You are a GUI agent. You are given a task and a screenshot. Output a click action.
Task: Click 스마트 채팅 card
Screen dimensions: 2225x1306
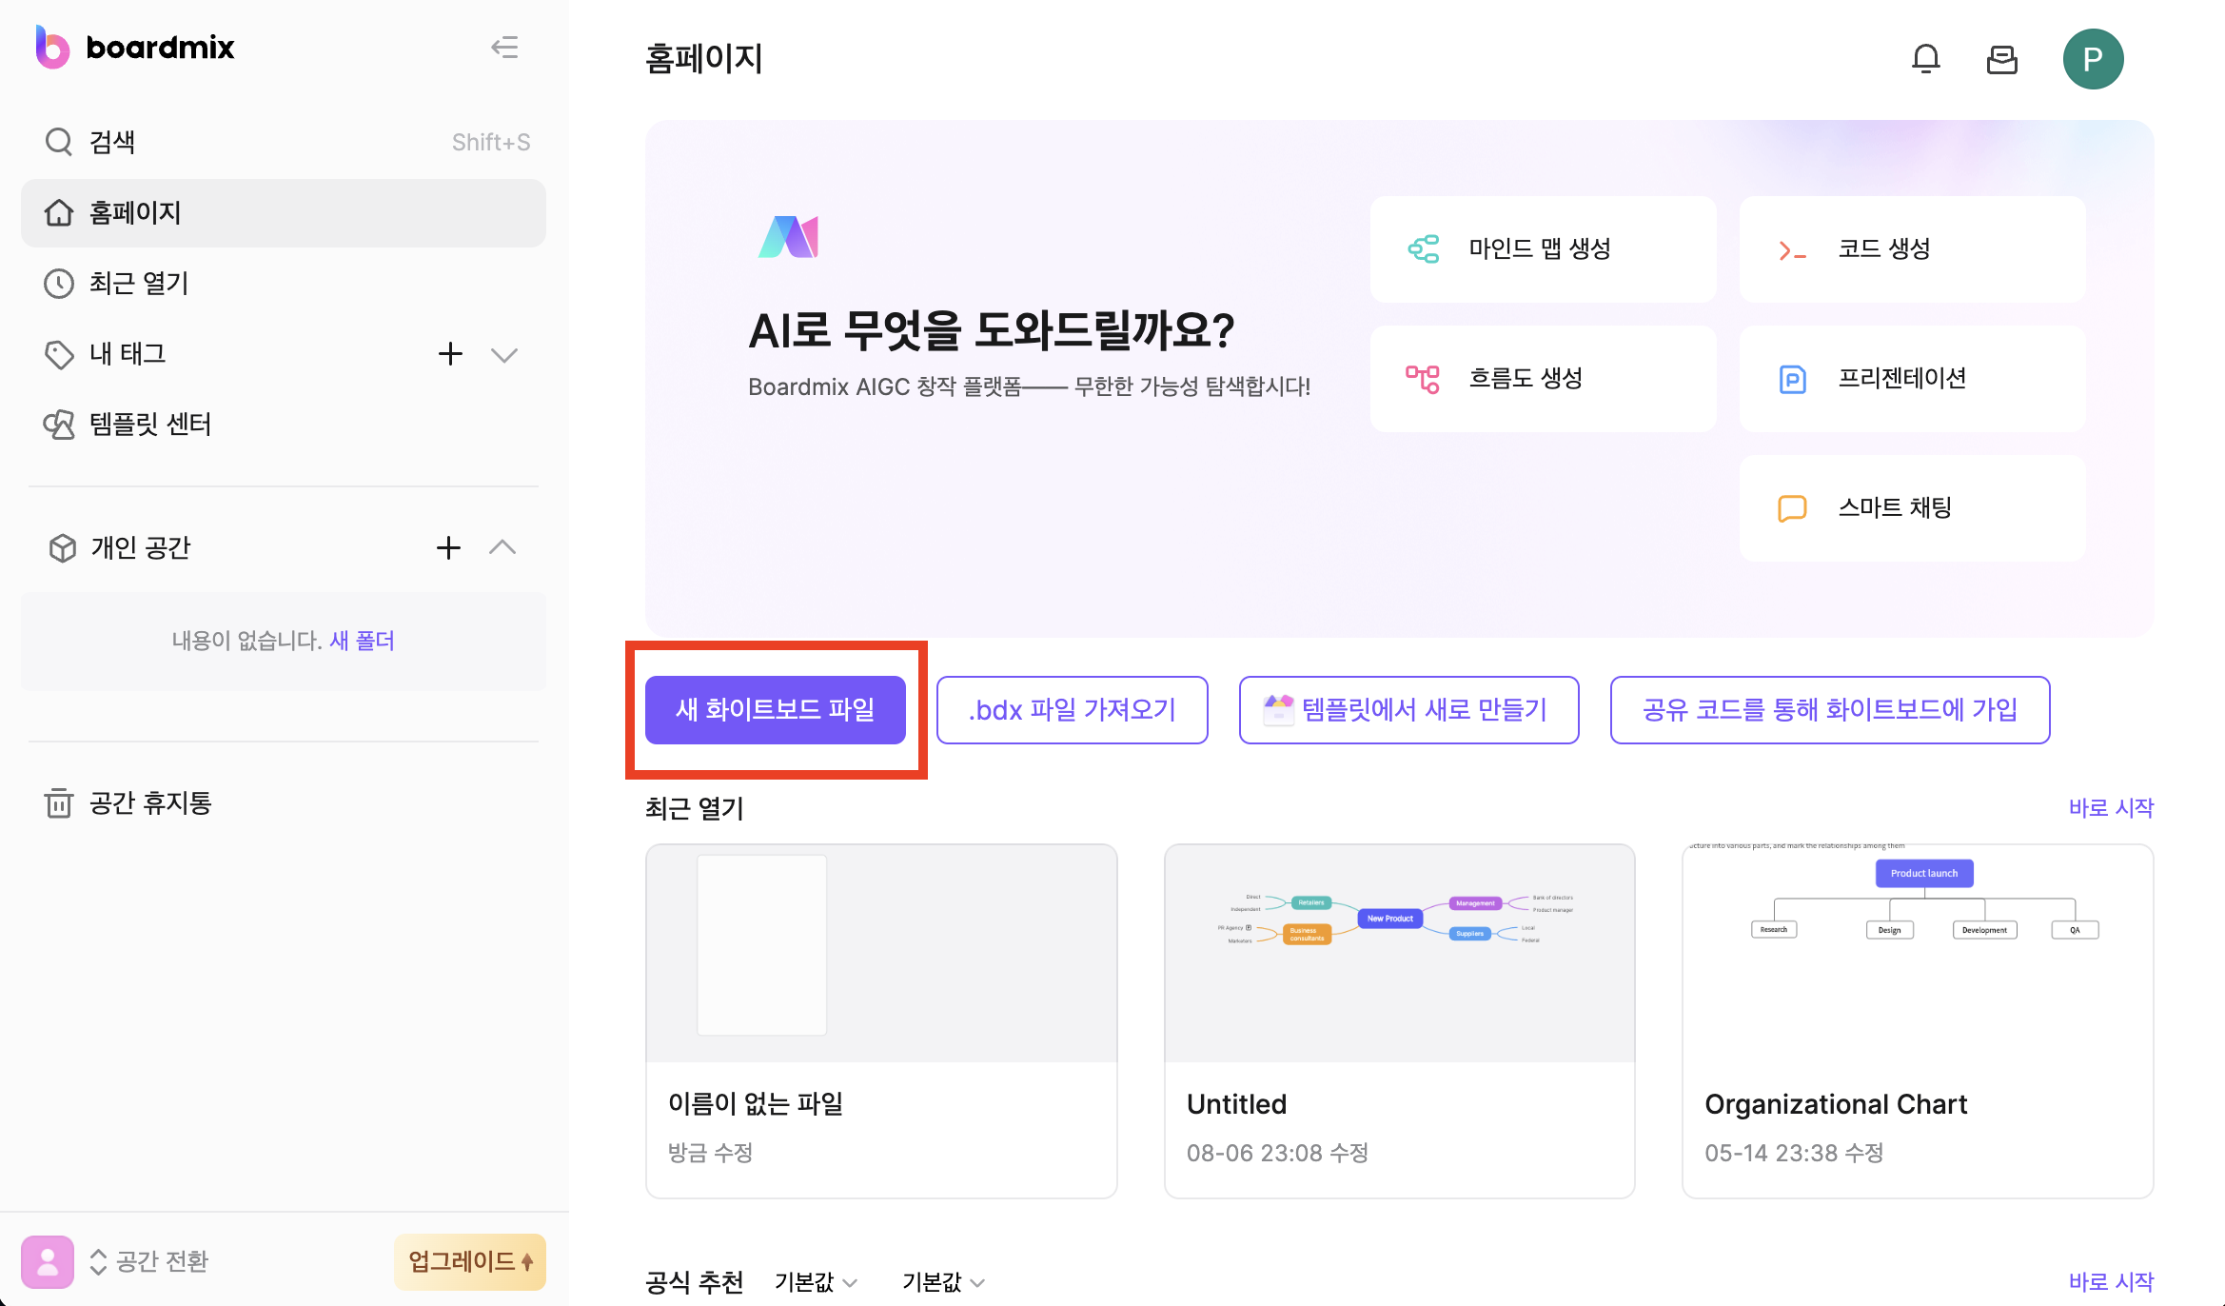(x=1913, y=508)
